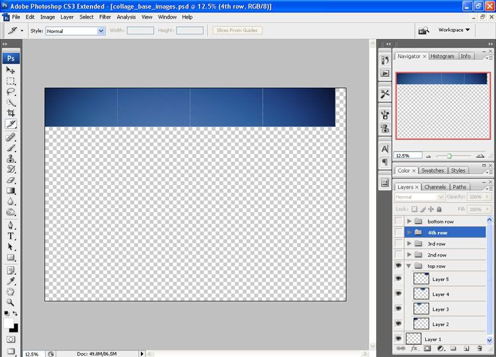496x357 pixels.
Task: Show the 4th row group
Action: tap(399, 232)
